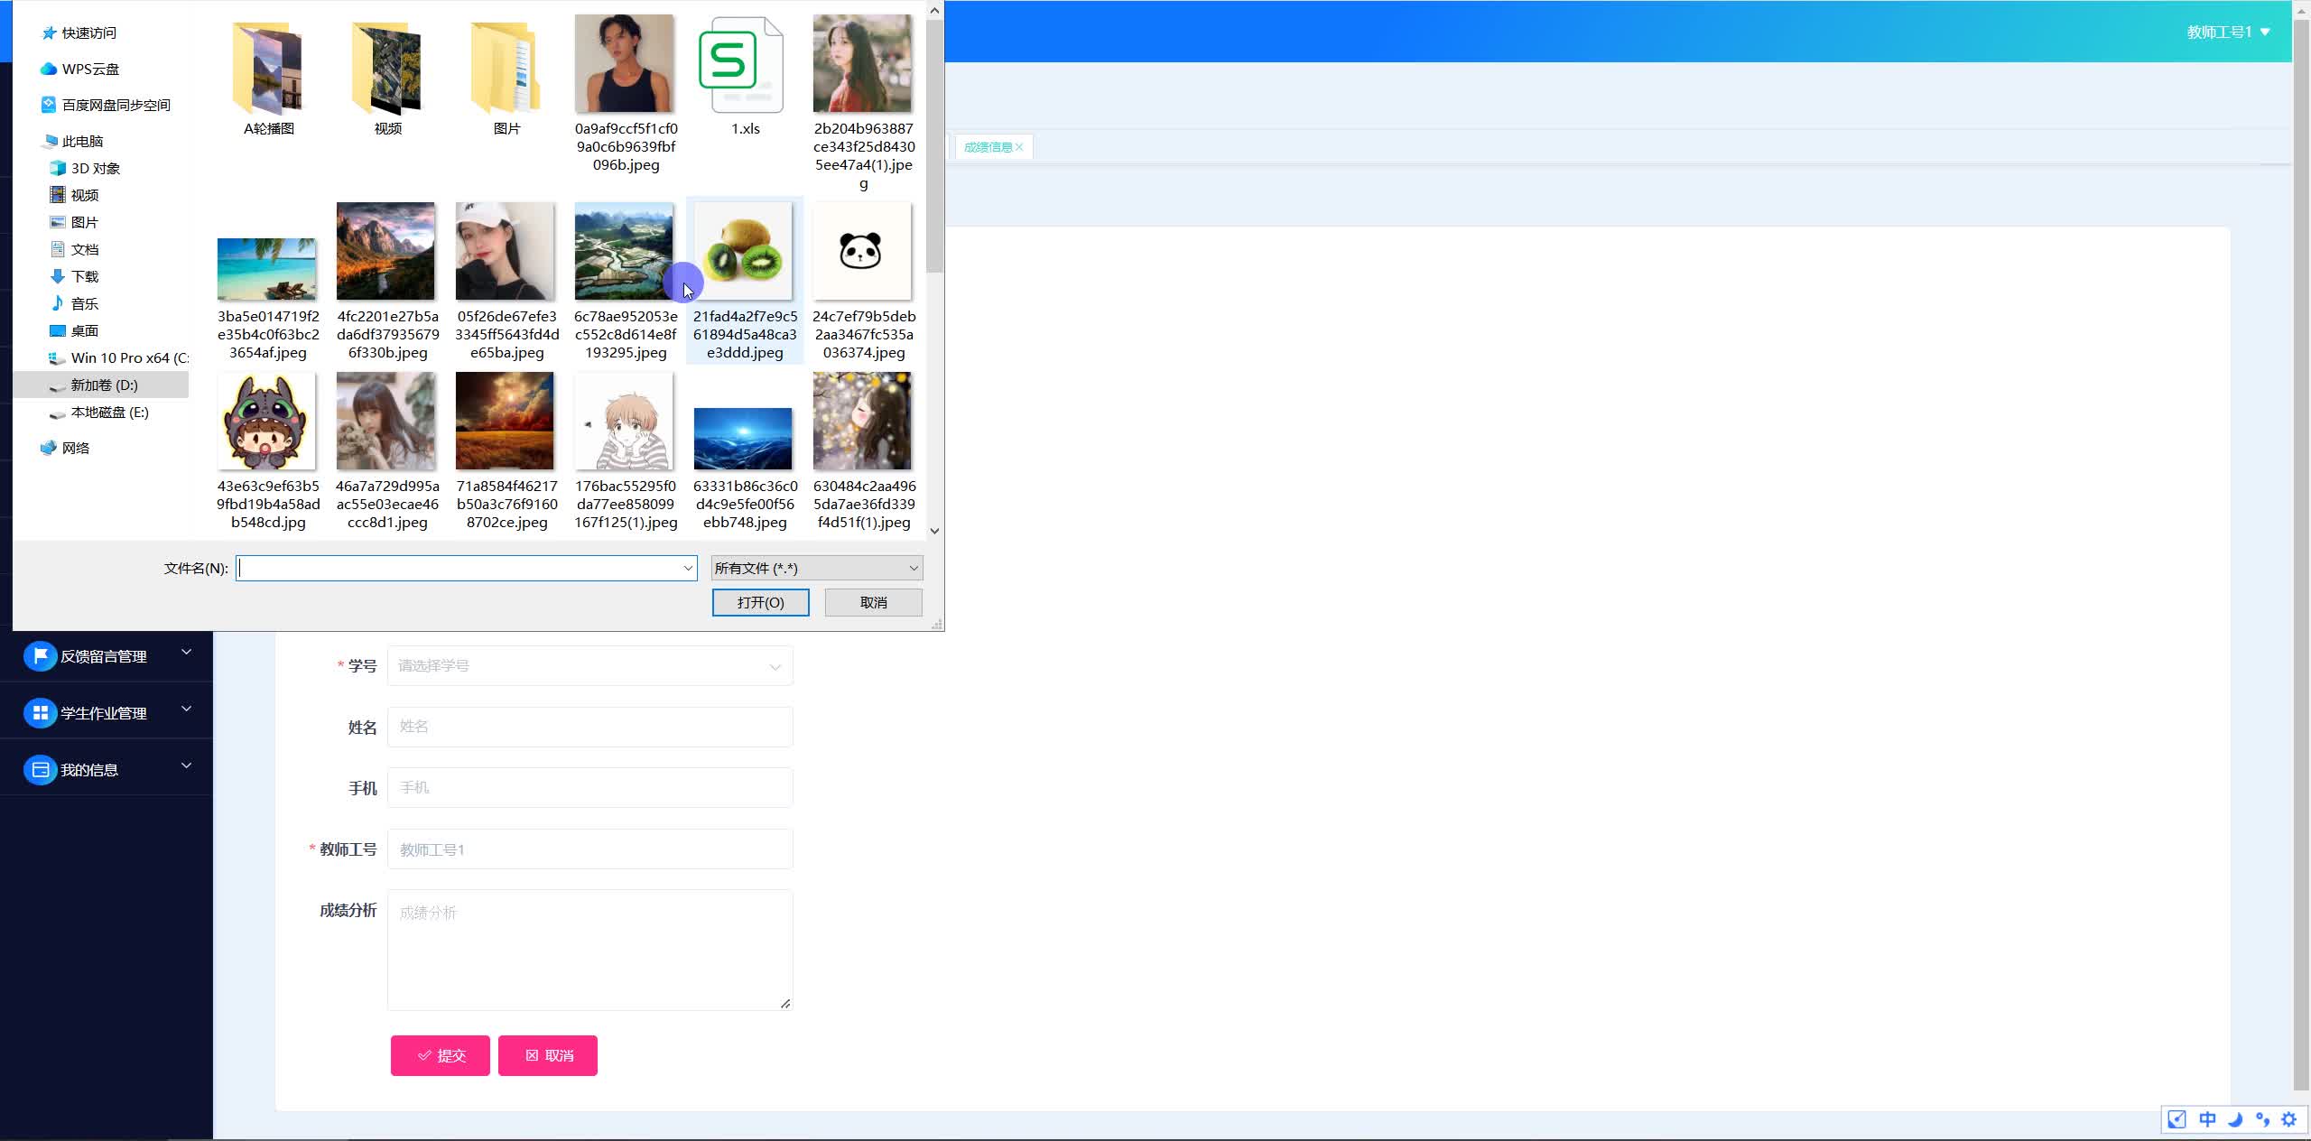Click the 我的信息 sidebar icon
2311x1141 pixels.
tap(40, 770)
